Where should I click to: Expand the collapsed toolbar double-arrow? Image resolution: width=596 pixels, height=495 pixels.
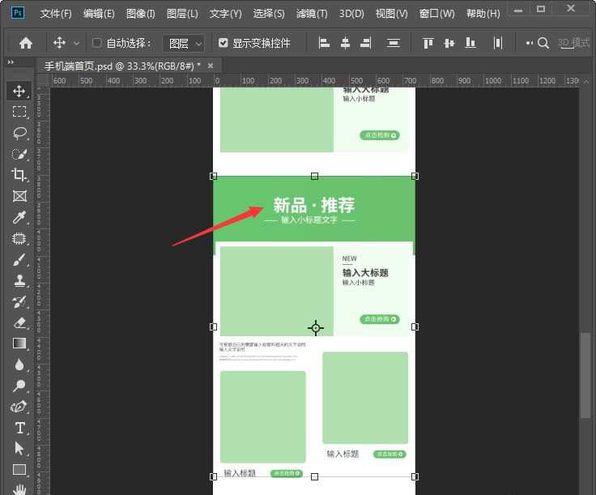click(x=11, y=62)
